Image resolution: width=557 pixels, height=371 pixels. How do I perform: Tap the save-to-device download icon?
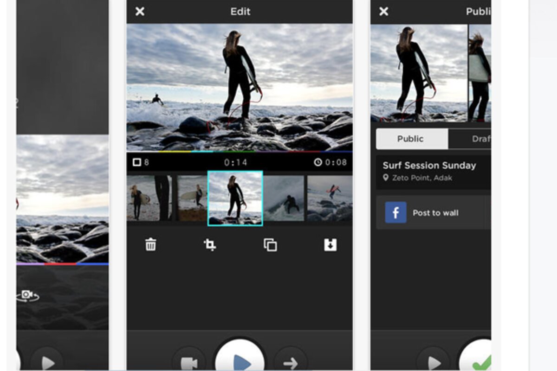(x=330, y=244)
